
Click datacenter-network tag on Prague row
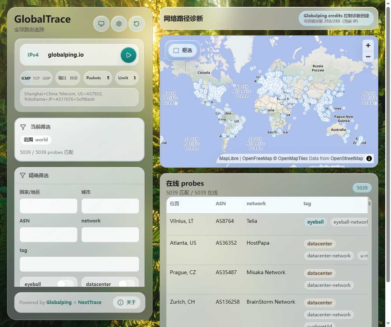point(329,285)
